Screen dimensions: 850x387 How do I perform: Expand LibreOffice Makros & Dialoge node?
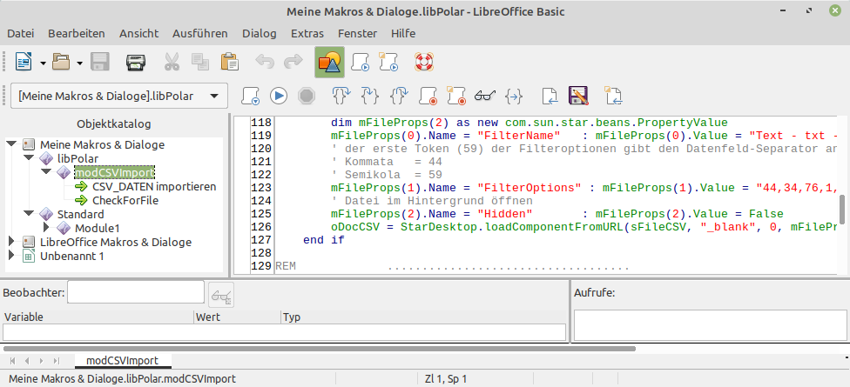(12, 242)
